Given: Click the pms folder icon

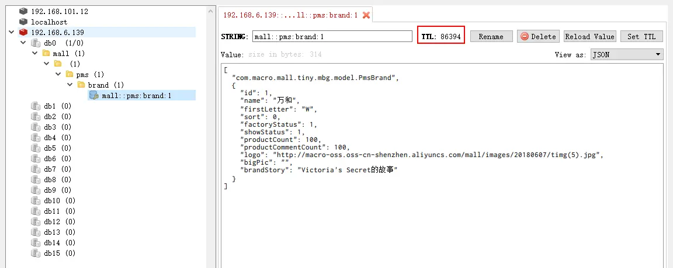Looking at the screenshot, I should click(x=70, y=74).
